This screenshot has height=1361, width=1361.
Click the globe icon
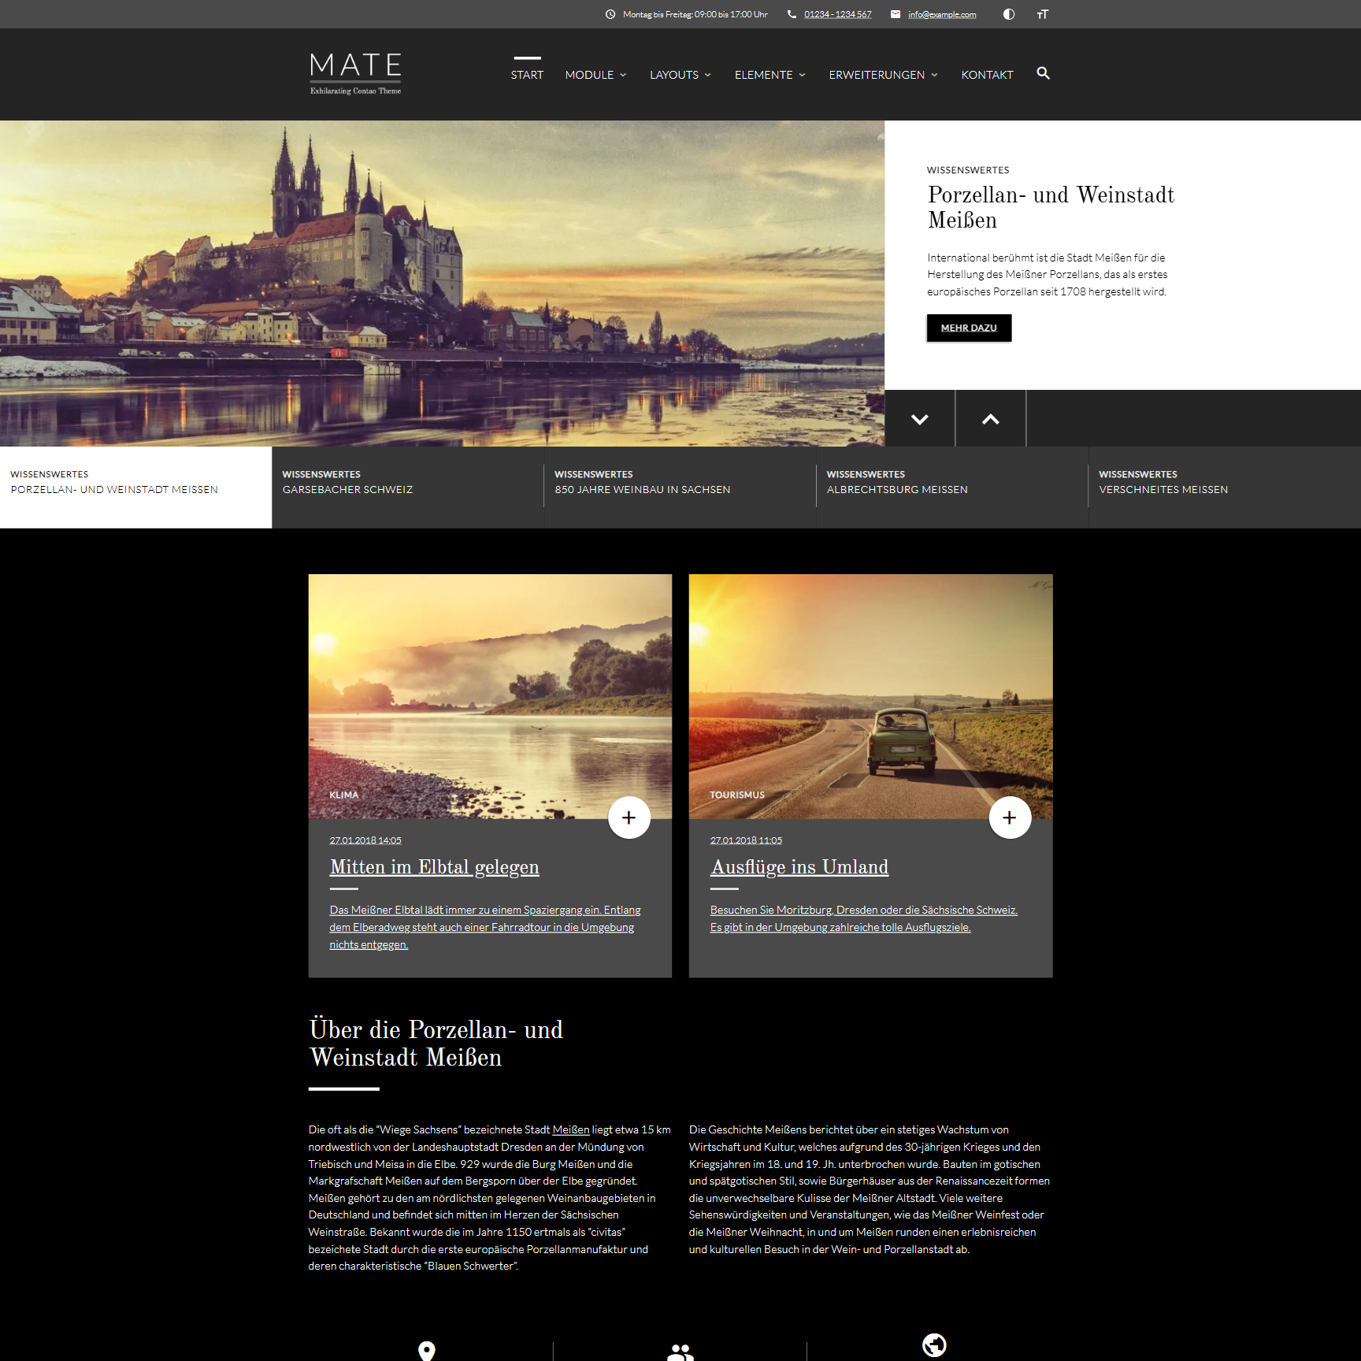click(x=934, y=1345)
